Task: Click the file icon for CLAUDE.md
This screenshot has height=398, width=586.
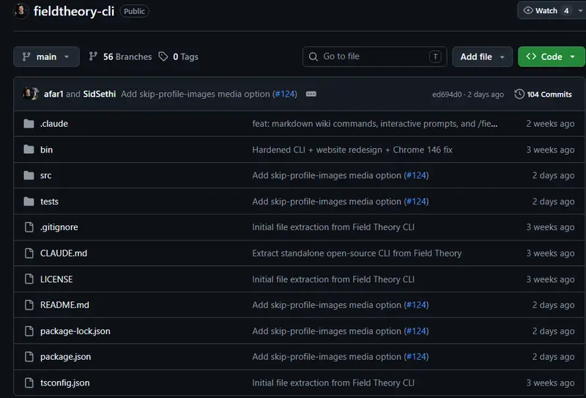Action: pyautogui.click(x=29, y=253)
